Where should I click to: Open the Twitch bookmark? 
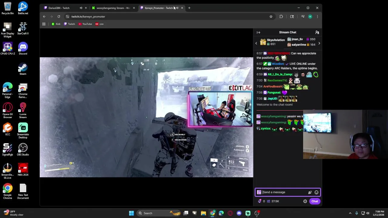pyautogui.click(x=69, y=24)
